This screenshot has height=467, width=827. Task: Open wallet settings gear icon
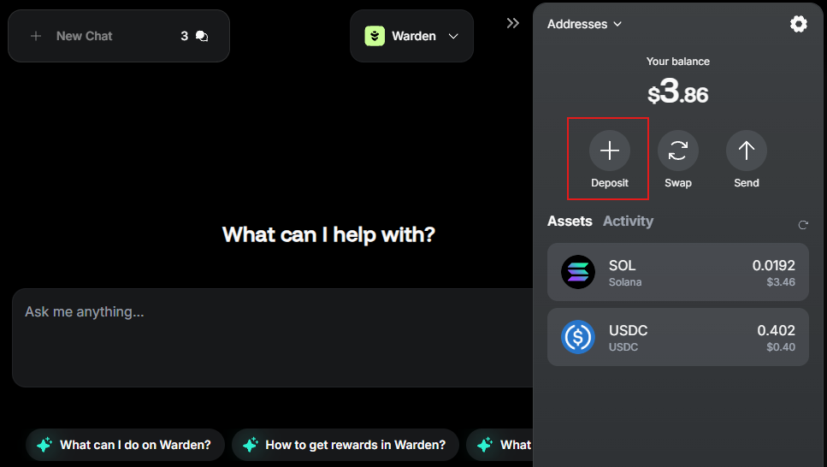(799, 24)
